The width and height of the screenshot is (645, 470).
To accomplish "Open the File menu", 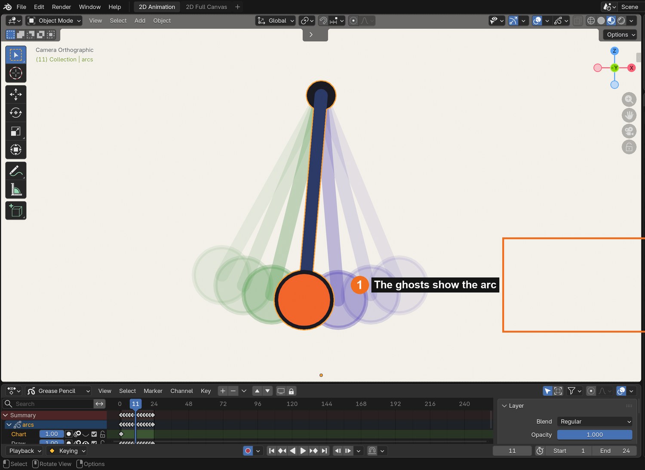I will pos(21,7).
